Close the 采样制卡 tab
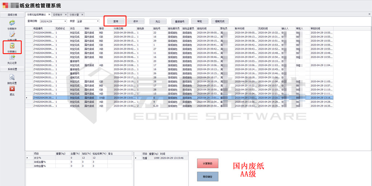Viewport: 372px width, 186px height. [65, 15]
